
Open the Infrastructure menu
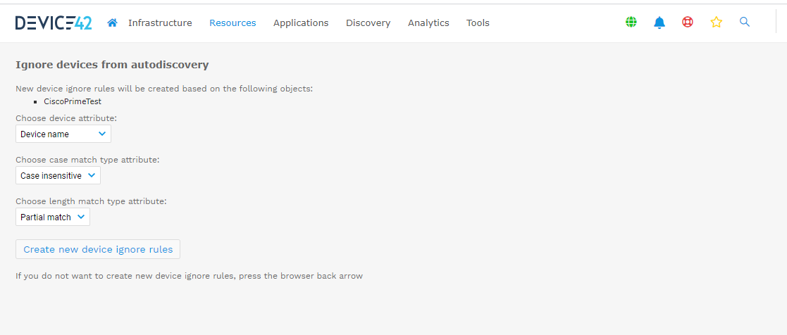(x=160, y=23)
